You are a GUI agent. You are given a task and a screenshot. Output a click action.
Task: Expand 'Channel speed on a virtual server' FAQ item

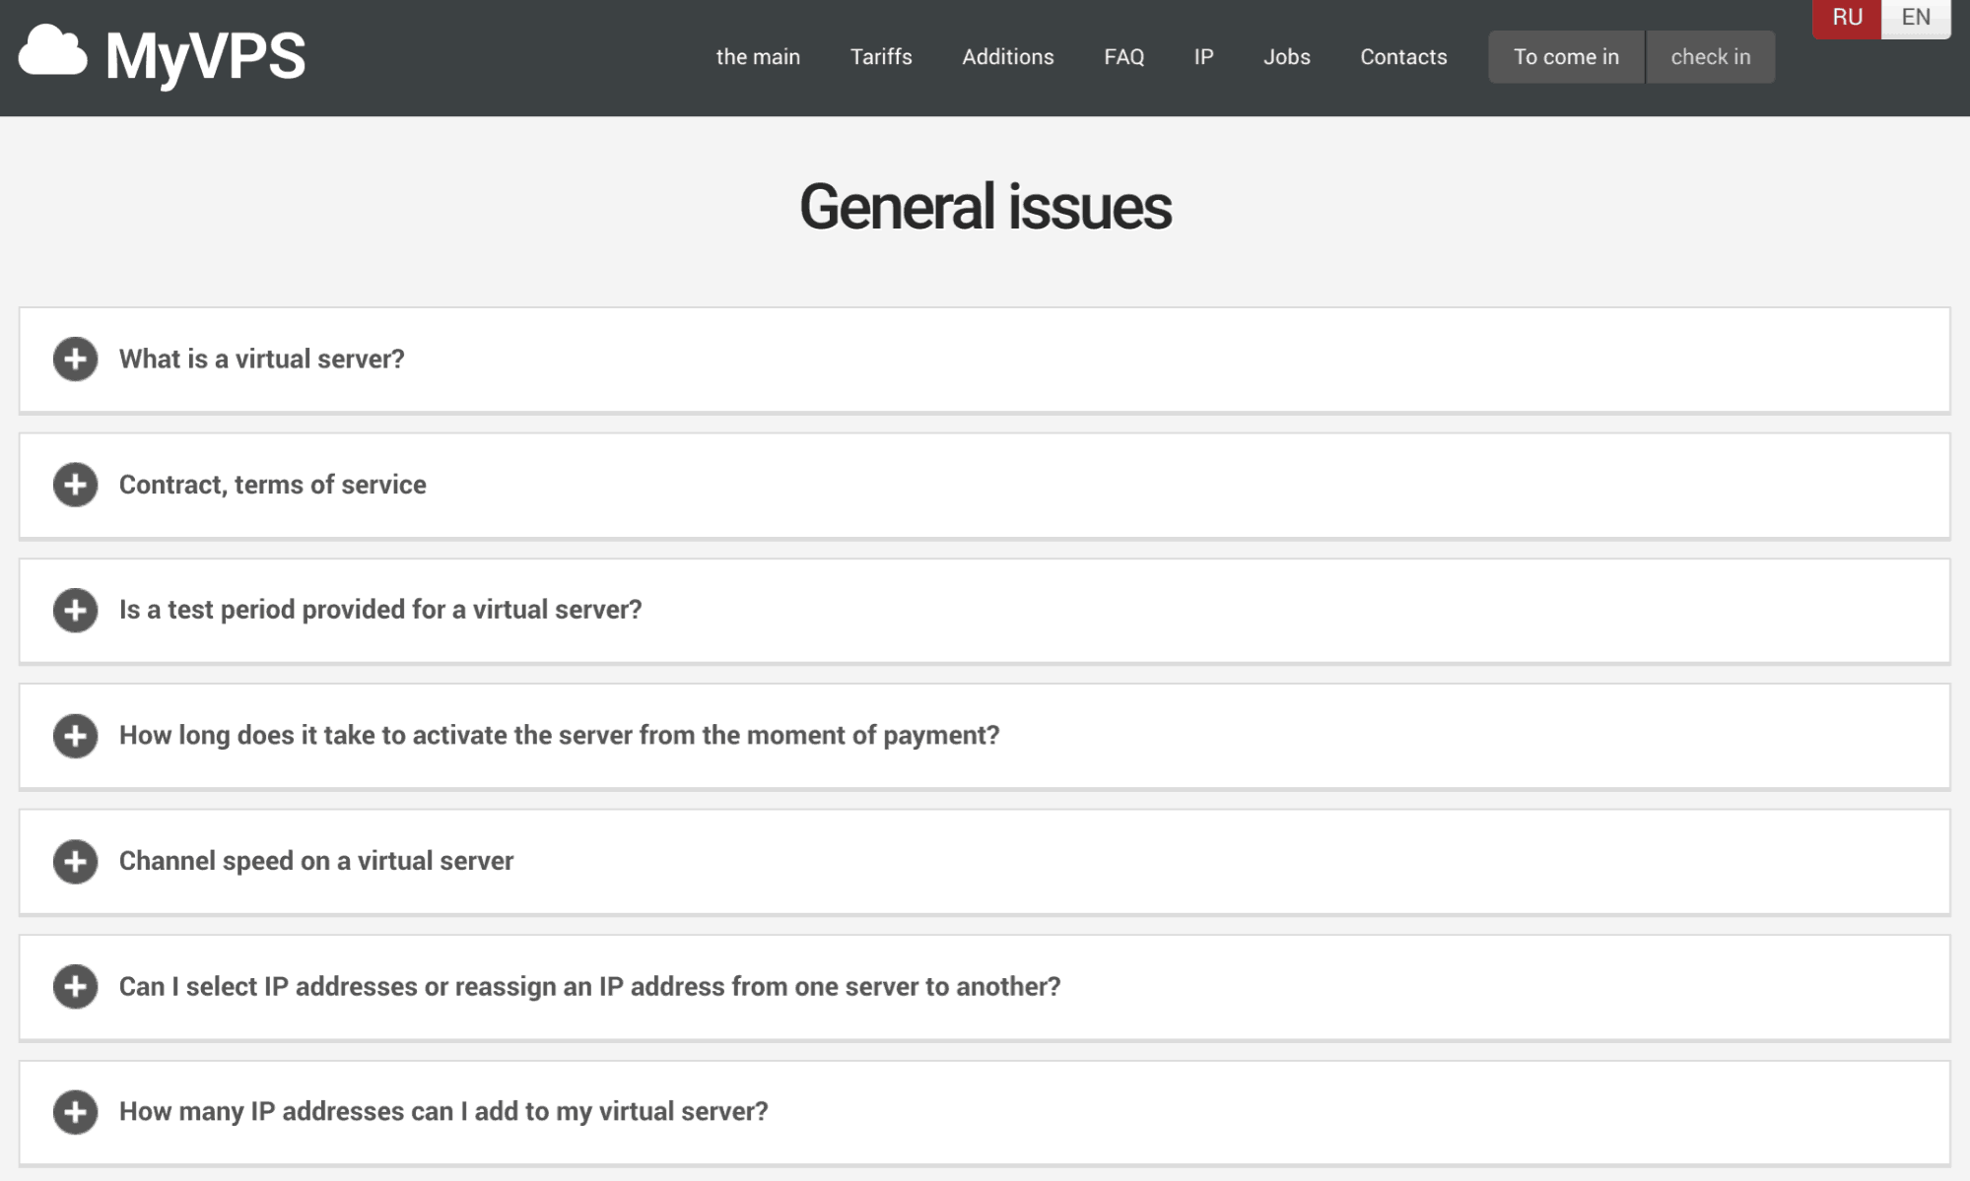point(75,861)
